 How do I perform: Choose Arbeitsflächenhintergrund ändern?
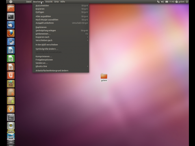(61, 71)
